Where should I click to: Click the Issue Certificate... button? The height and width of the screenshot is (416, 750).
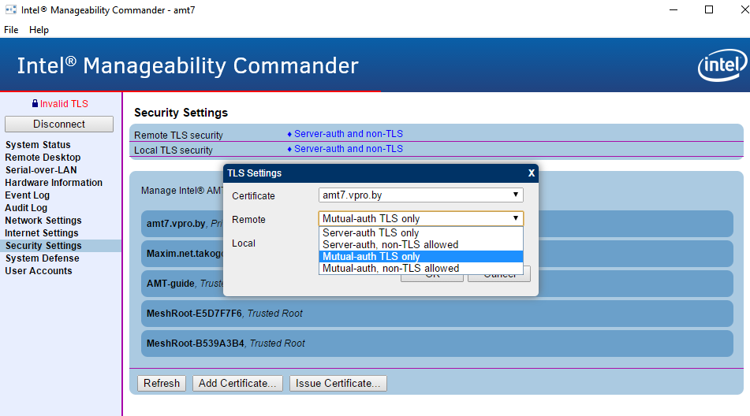coord(338,383)
